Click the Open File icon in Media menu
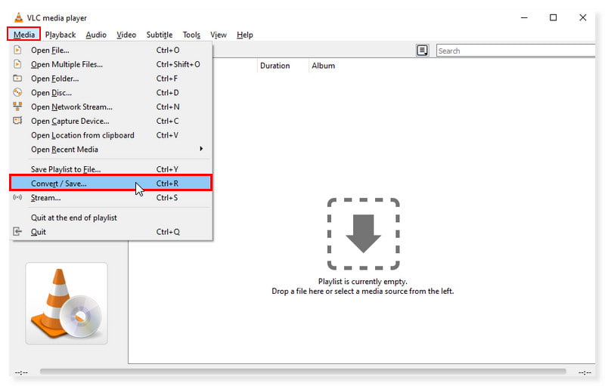Viewport: 605px width, 386px height. 17,50
